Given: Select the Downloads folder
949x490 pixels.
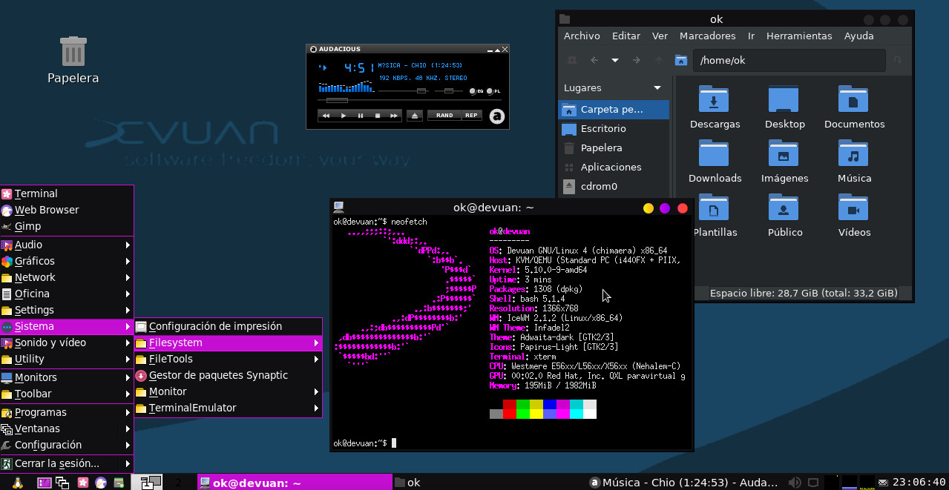Looking at the screenshot, I should pos(715,161).
